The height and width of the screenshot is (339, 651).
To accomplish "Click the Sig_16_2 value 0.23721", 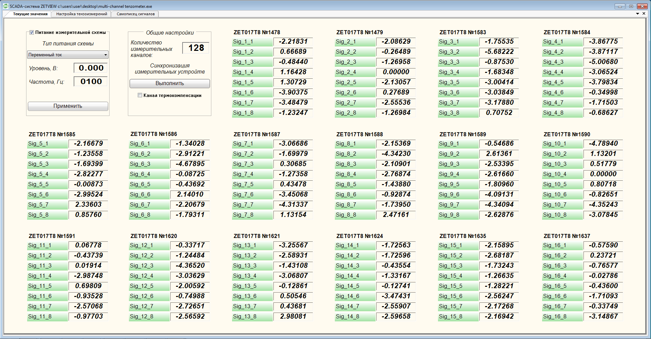I will pyautogui.click(x=603, y=256).
